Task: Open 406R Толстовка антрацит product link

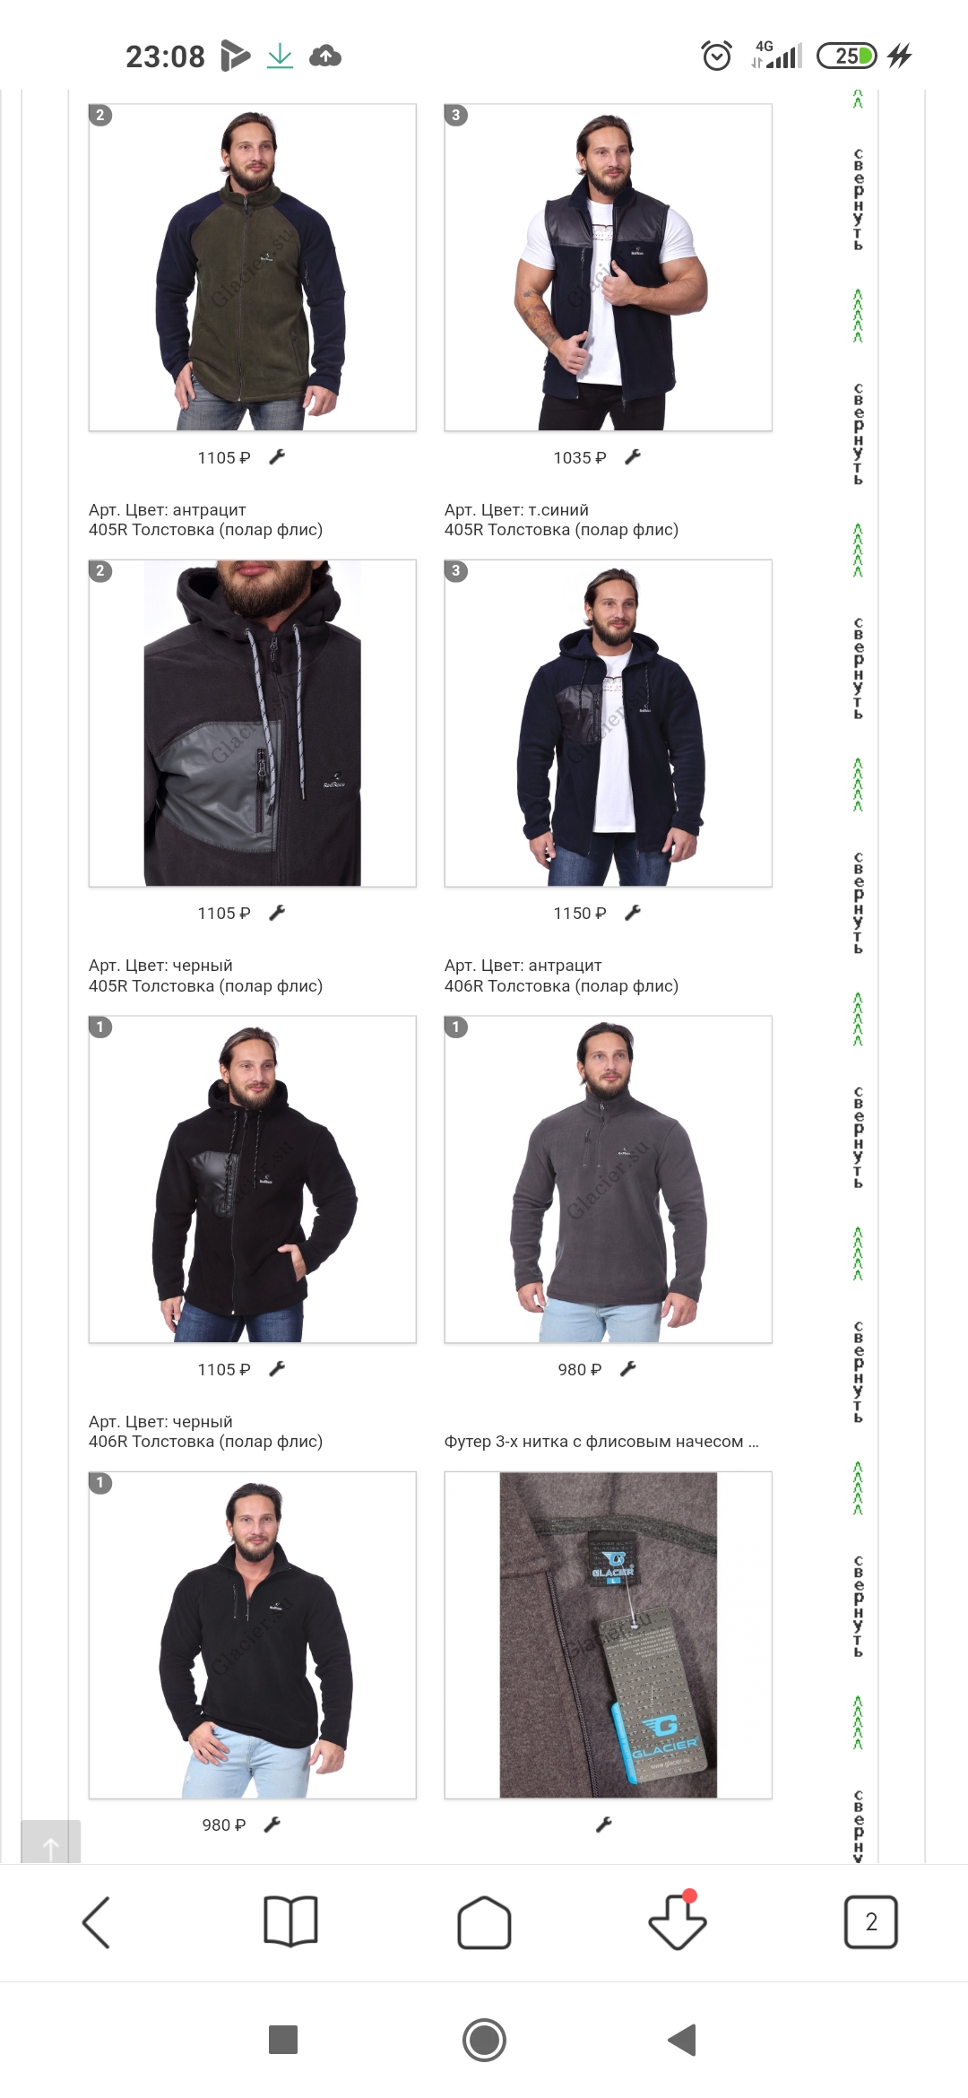Action: [561, 986]
